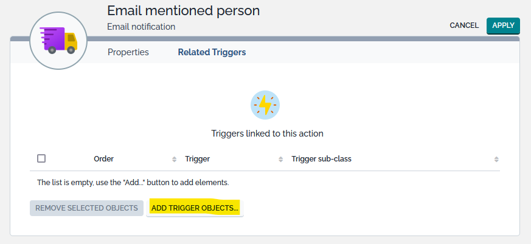
Task: Apply the changes with Apply button
Action: 503,25
